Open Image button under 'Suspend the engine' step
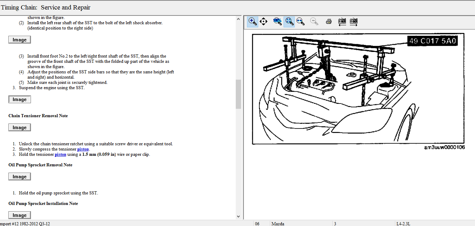This screenshot has width=475, height=226. coord(20,99)
